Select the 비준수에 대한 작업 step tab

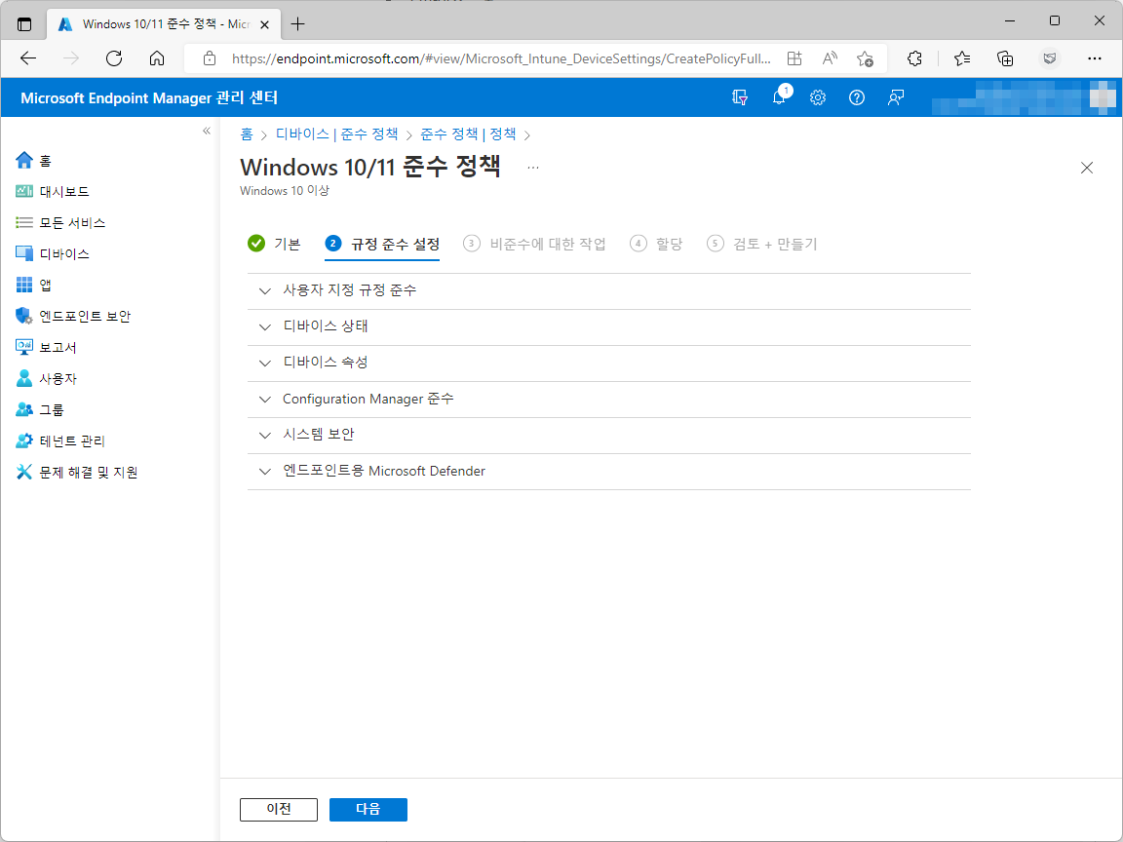(535, 245)
